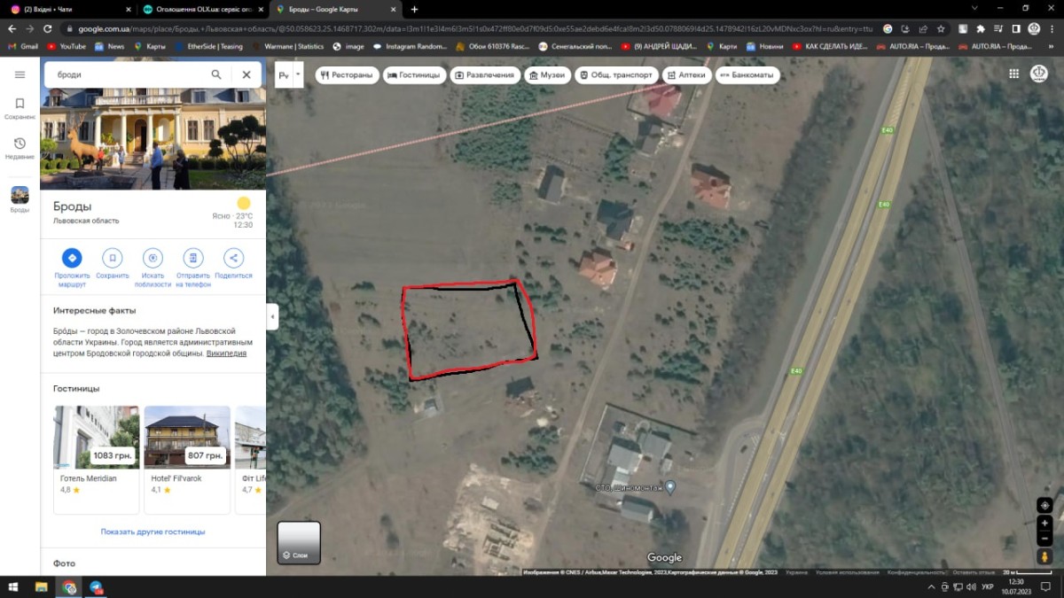The image size is (1064, 598).
Task: Collapse the side panel with arrow
Action: tap(273, 316)
